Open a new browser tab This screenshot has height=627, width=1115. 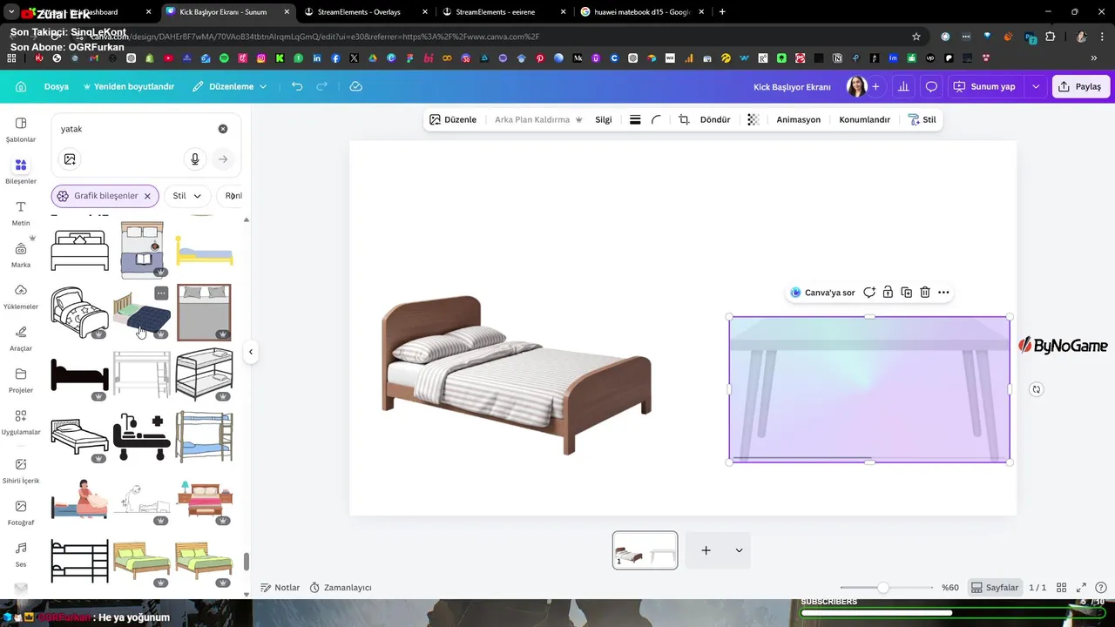coord(722,12)
